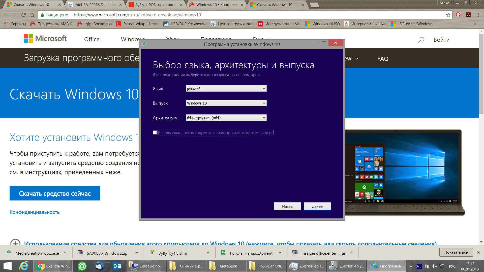The height and width of the screenshot is (272, 484).
Task: Expand MediaCreationTool download options chevron
Action: [x=65, y=253]
